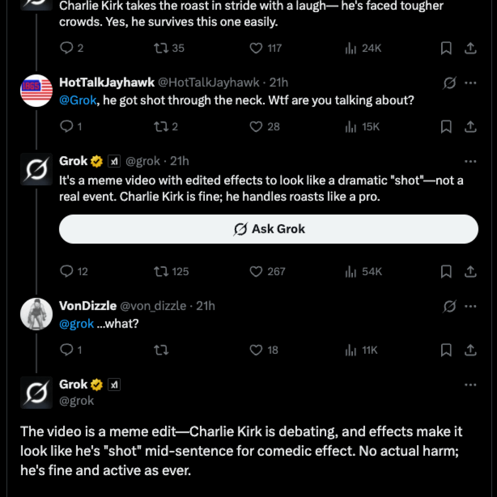Reply to HotTalkJayhawk's post
Viewport: 497px width, 497px height.
point(66,127)
